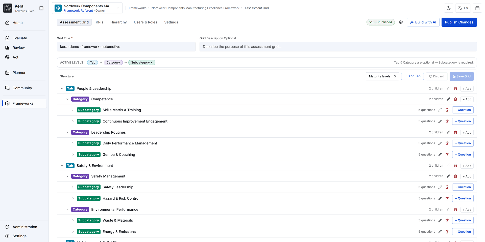Delete the Leadership Routines category
This screenshot has height=242, width=485.
click(x=455, y=132)
